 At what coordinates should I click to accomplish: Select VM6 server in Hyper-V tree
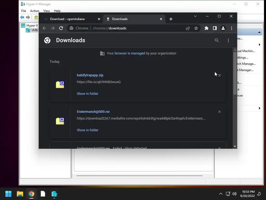32,30
